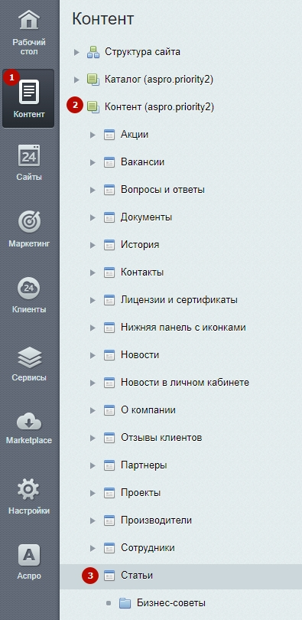Expand the Акции arrow

tap(93, 135)
